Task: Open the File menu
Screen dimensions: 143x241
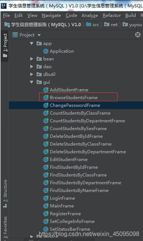Action: (x=6, y=15)
